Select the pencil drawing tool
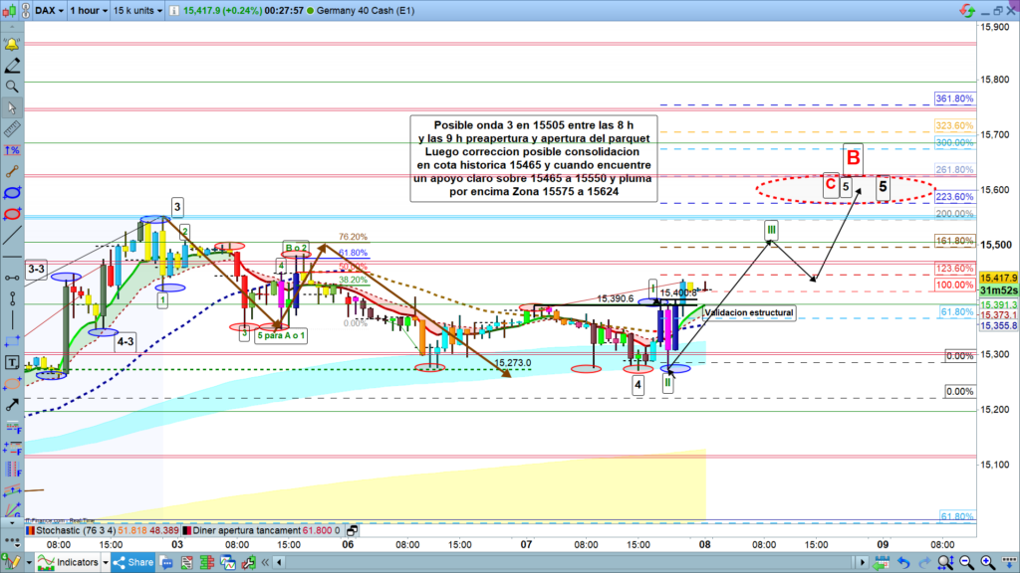Screen dimensions: 1020x573 [13, 67]
